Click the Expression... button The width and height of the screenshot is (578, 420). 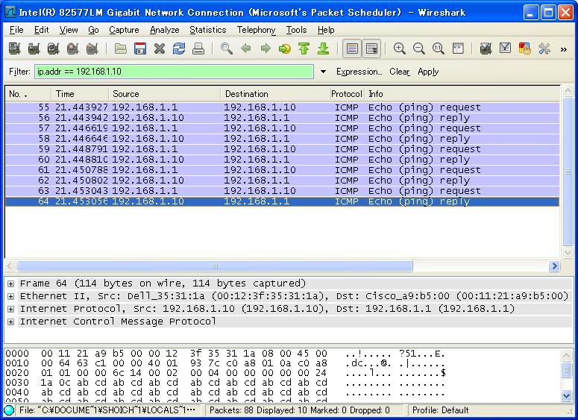point(359,72)
